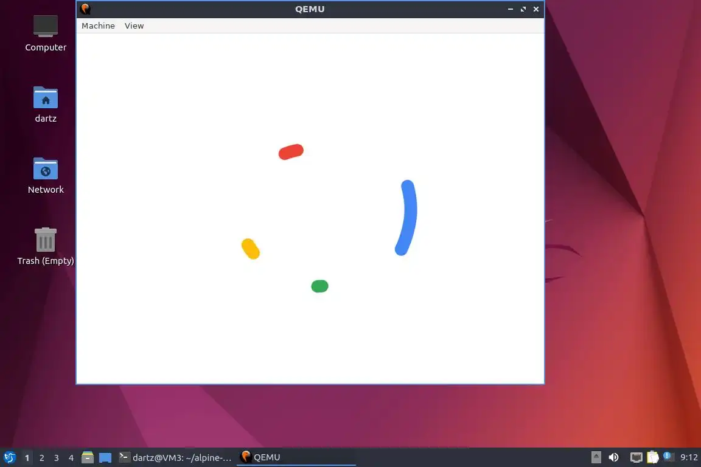Minimize the QEMU window
Viewport: 701px width, 467px height.
[510, 9]
